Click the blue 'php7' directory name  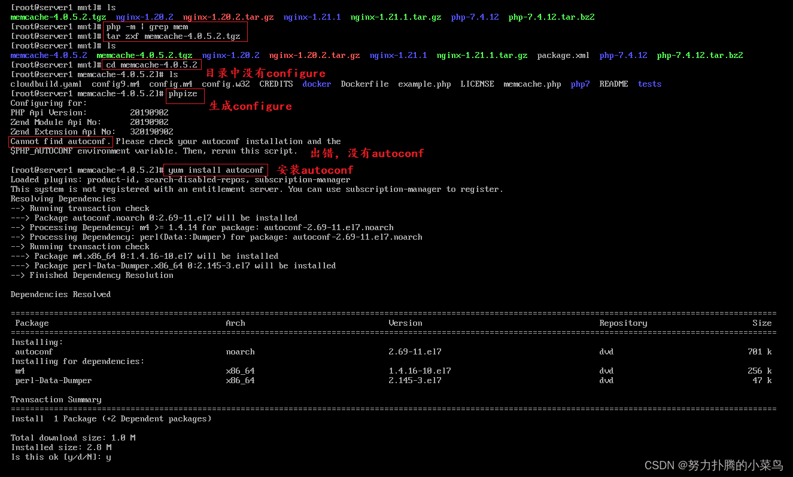tap(580, 84)
